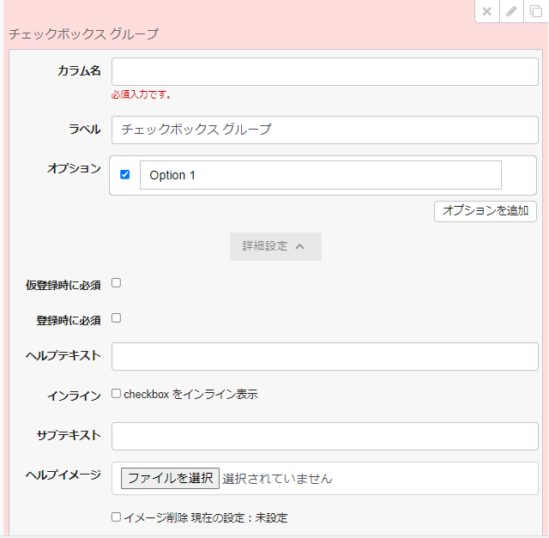Focus the カラム名 input field

(x=324, y=72)
